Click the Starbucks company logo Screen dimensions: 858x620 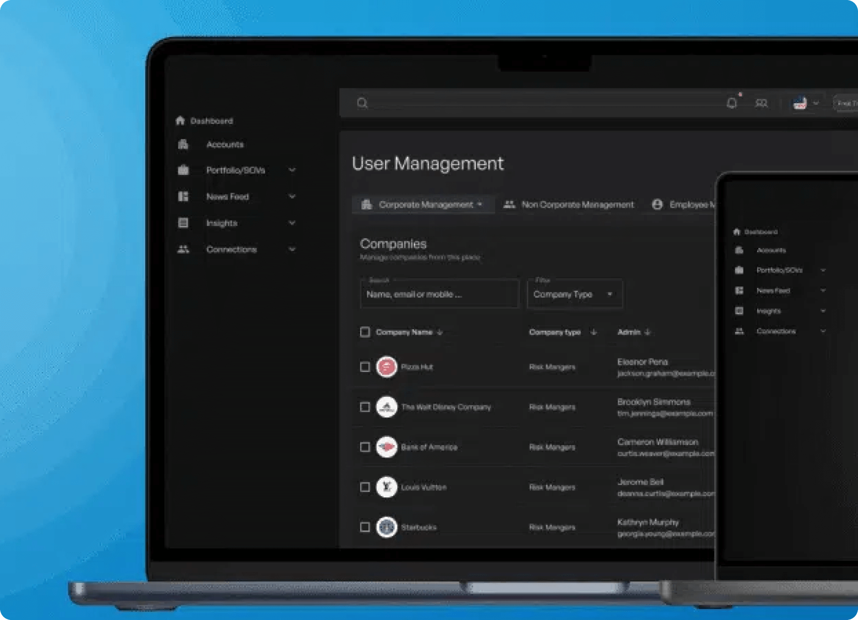click(x=386, y=527)
